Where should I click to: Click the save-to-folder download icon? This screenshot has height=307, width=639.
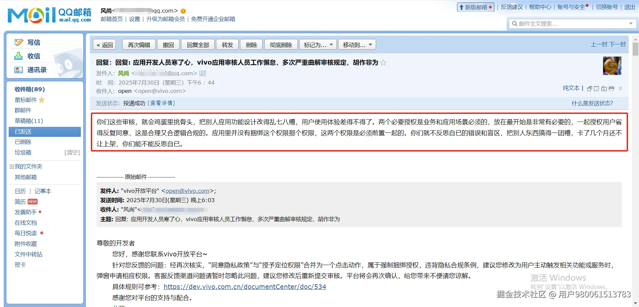(604, 89)
